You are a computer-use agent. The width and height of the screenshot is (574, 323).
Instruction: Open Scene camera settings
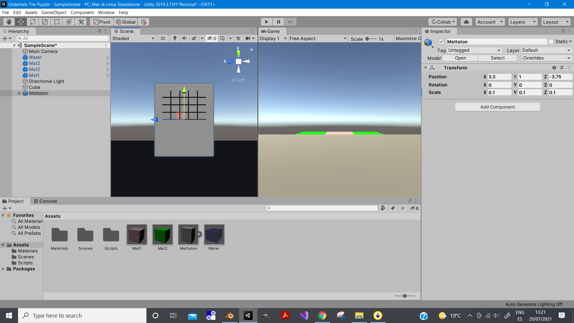(248, 38)
